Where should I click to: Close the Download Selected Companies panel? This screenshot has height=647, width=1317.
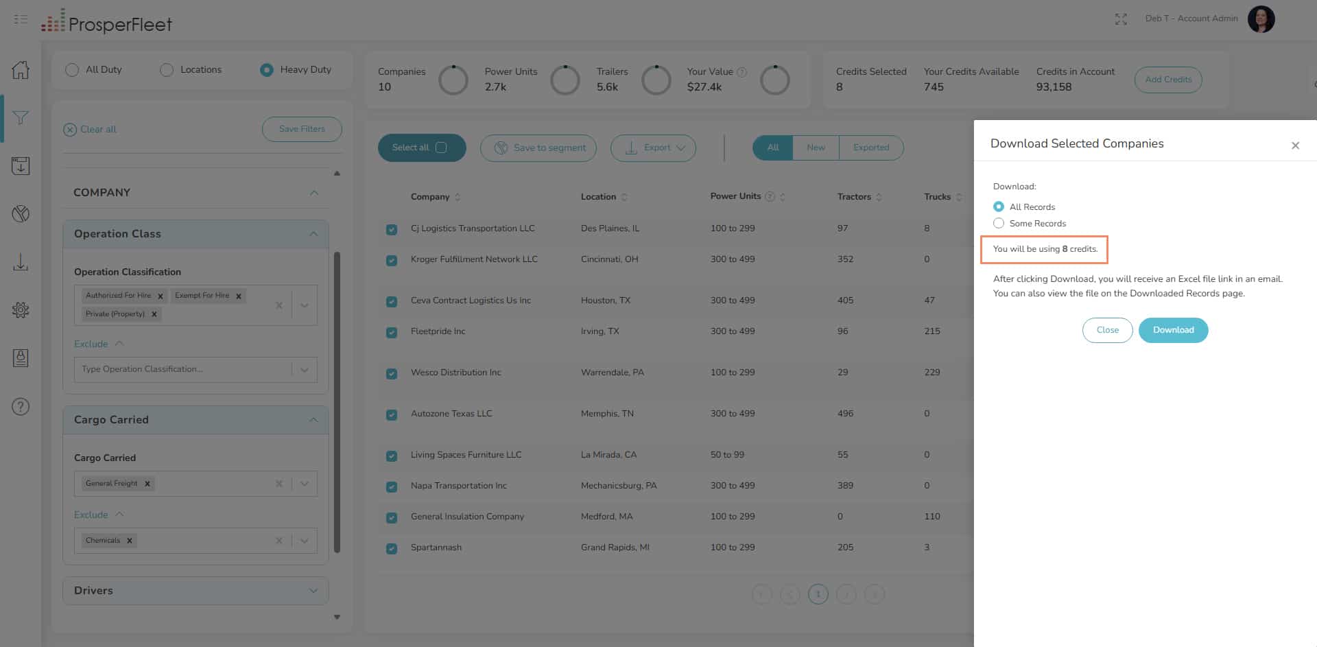pyautogui.click(x=1295, y=145)
